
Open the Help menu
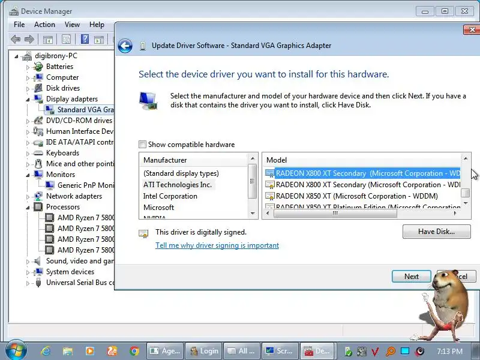(x=97, y=25)
